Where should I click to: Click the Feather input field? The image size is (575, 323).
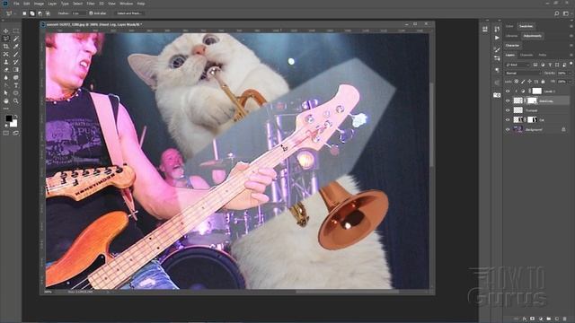tap(78, 13)
